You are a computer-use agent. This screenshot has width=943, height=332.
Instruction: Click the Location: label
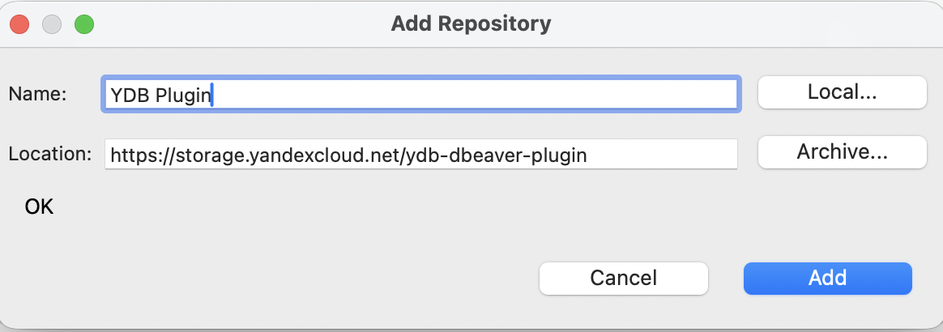click(50, 154)
